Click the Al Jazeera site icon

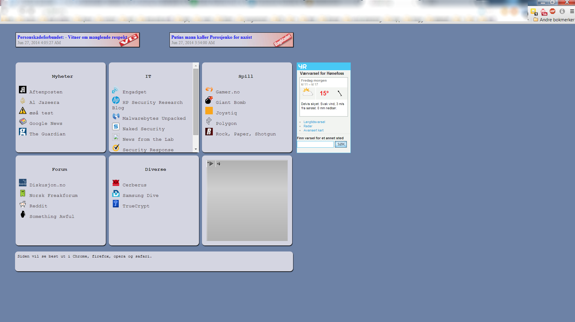click(23, 101)
